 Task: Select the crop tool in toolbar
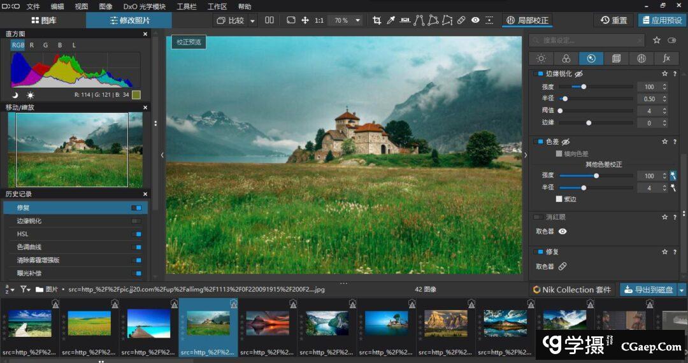tap(376, 20)
